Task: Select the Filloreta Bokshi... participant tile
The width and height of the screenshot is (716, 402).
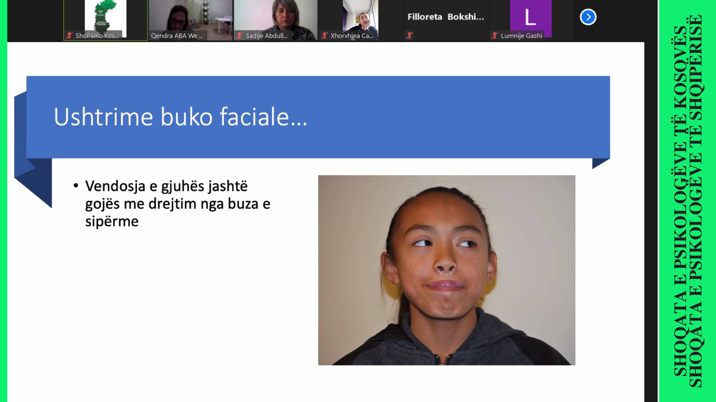Action: 446,20
